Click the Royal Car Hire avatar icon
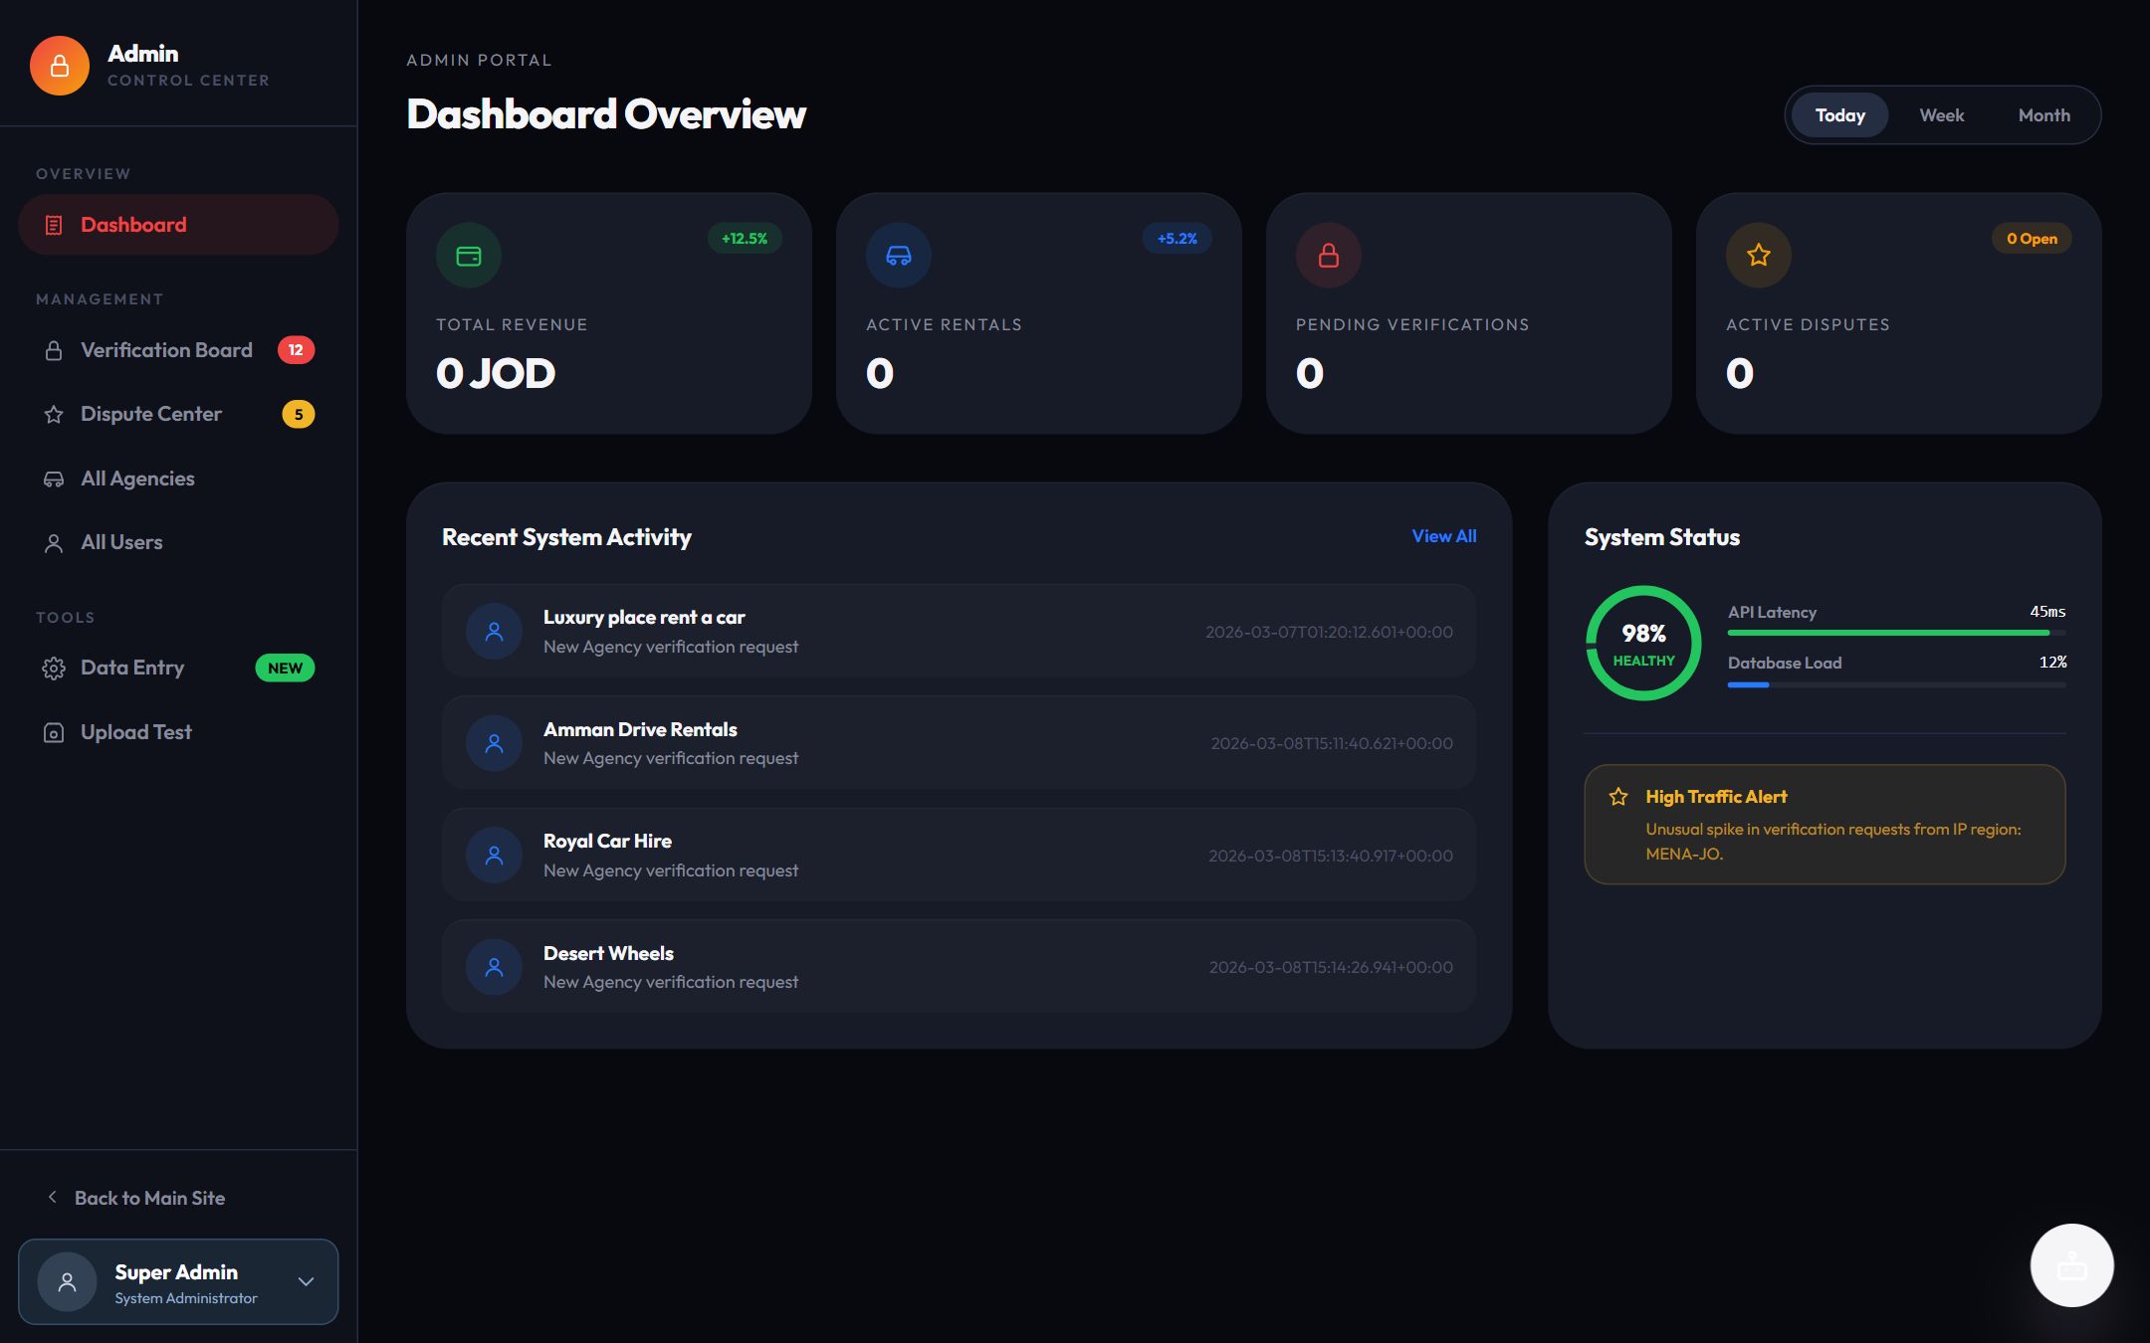Viewport: 2150px width, 1343px height. (494, 856)
